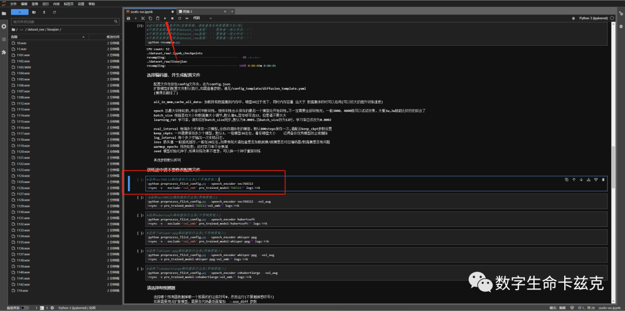Cut the selected cell with scissors icon
The image size is (625, 311).
point(143,19)
